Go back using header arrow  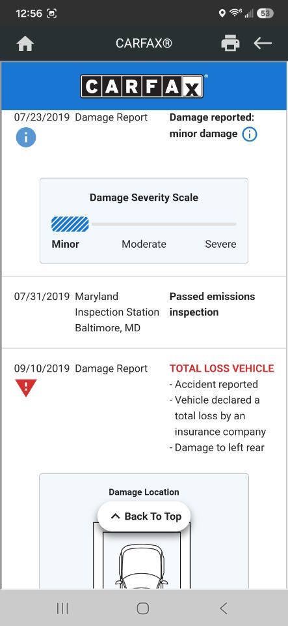[x=263, y=43]
